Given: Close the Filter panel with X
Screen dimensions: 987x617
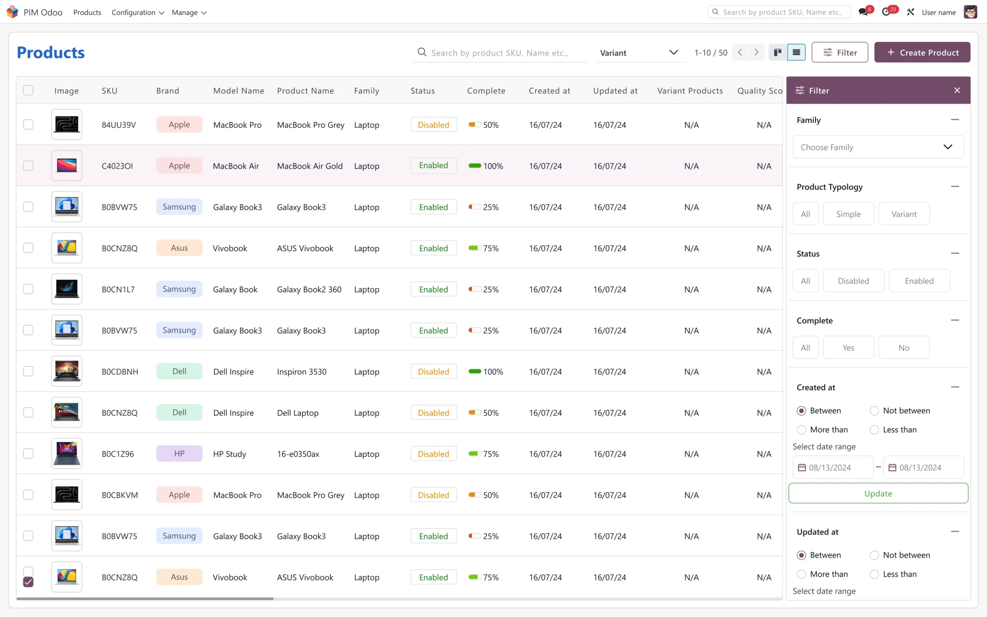Looking at the screenshot, I should coord(957,90).
